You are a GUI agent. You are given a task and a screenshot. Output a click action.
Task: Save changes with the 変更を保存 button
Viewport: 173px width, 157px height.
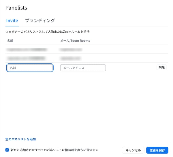click(157, 150)
